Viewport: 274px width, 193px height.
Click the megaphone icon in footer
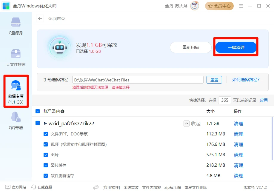pos(96,187)
